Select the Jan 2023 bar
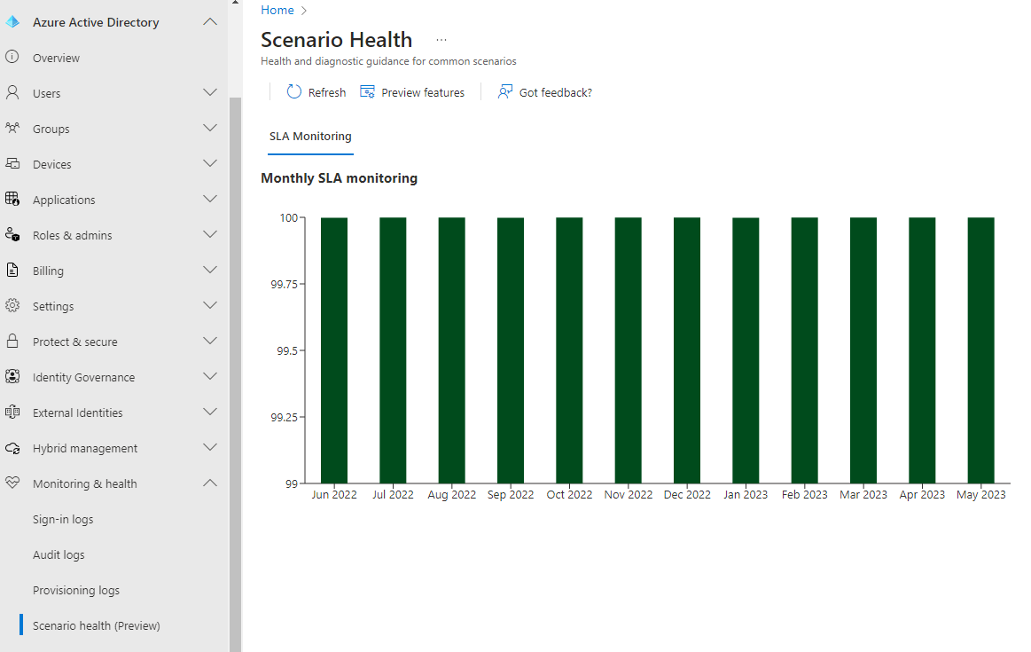This screenshot has width=1031, height=652. tap(746, 350)
